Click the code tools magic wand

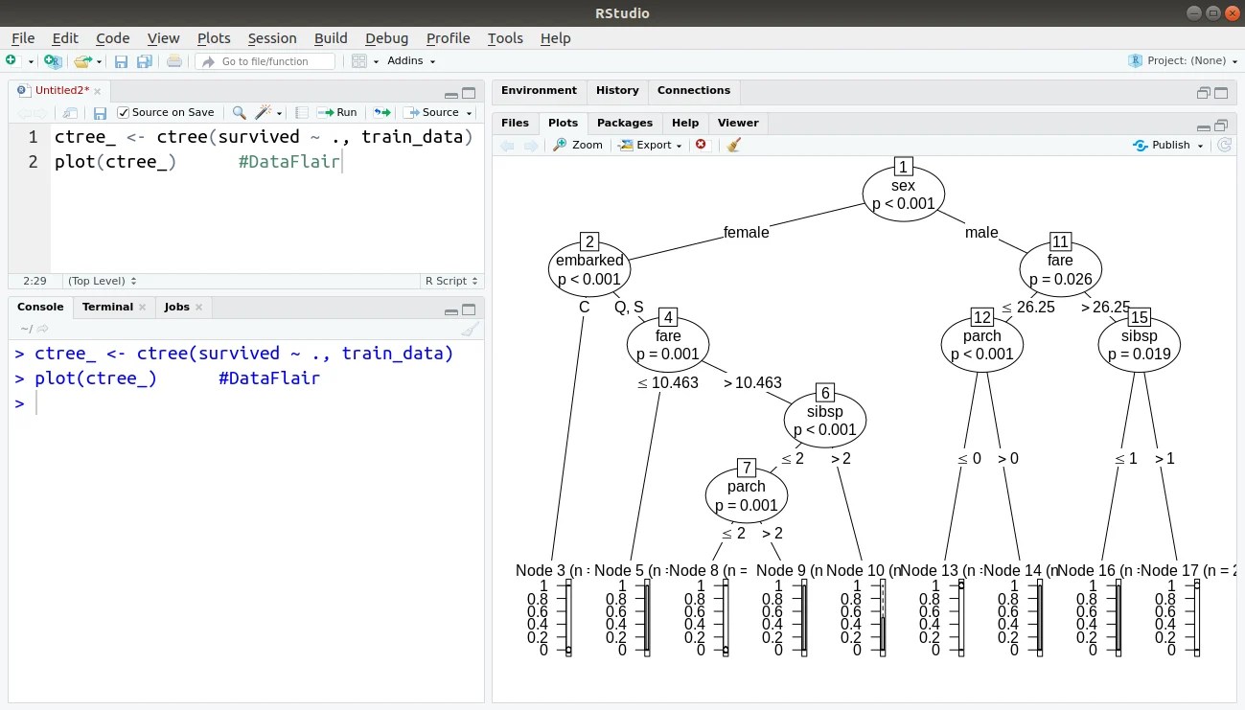point(263,112)
